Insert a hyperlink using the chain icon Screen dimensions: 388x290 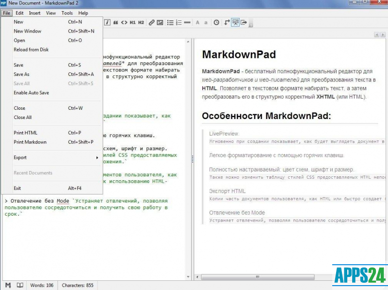click(x=151, y=22)
